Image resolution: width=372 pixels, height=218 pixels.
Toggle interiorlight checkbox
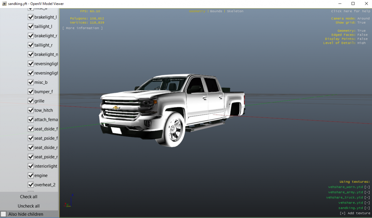pos(31,166)
